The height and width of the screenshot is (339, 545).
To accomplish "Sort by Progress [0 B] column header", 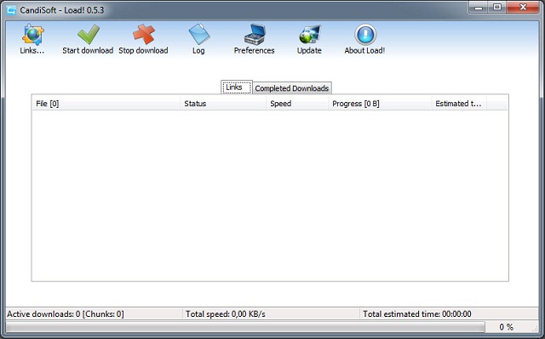I will coord(380,104).
